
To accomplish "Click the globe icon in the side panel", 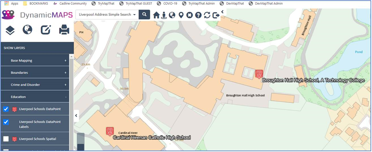I will [27, 30].
